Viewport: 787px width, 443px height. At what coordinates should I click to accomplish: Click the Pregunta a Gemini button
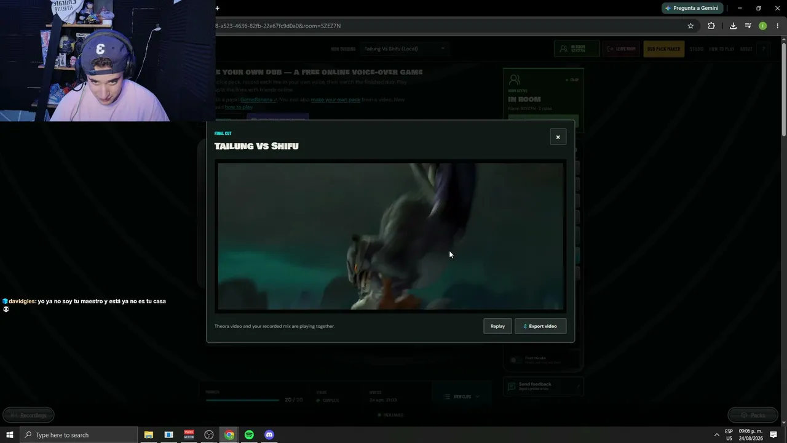(692, 8)
